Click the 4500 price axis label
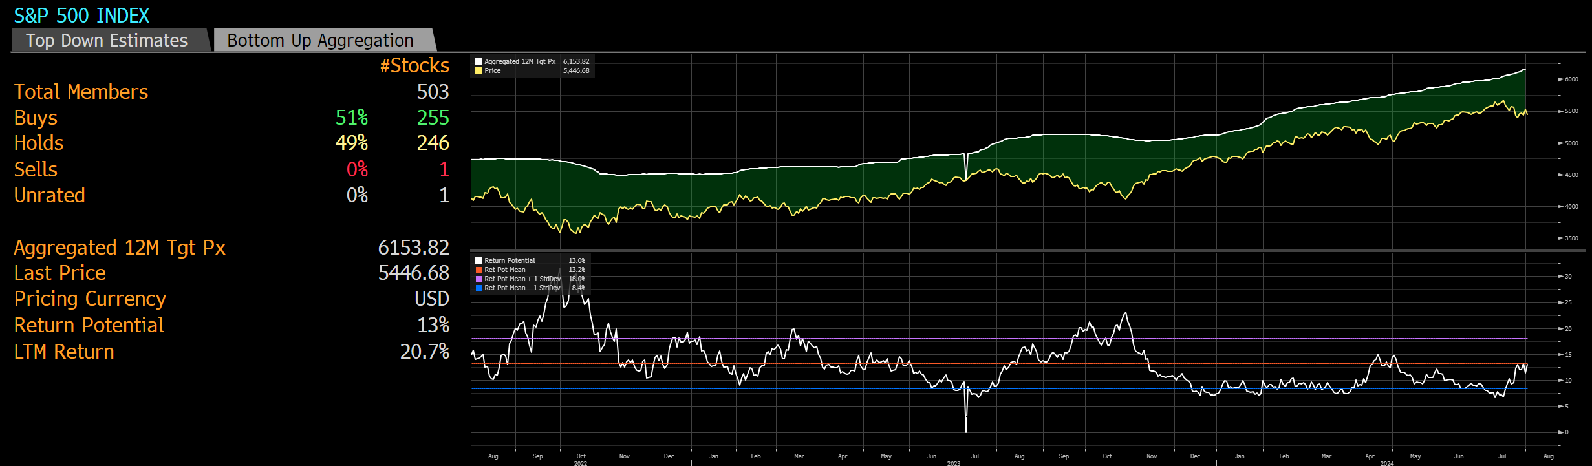The image size is (1592, 466). [x=1571, y=175]
